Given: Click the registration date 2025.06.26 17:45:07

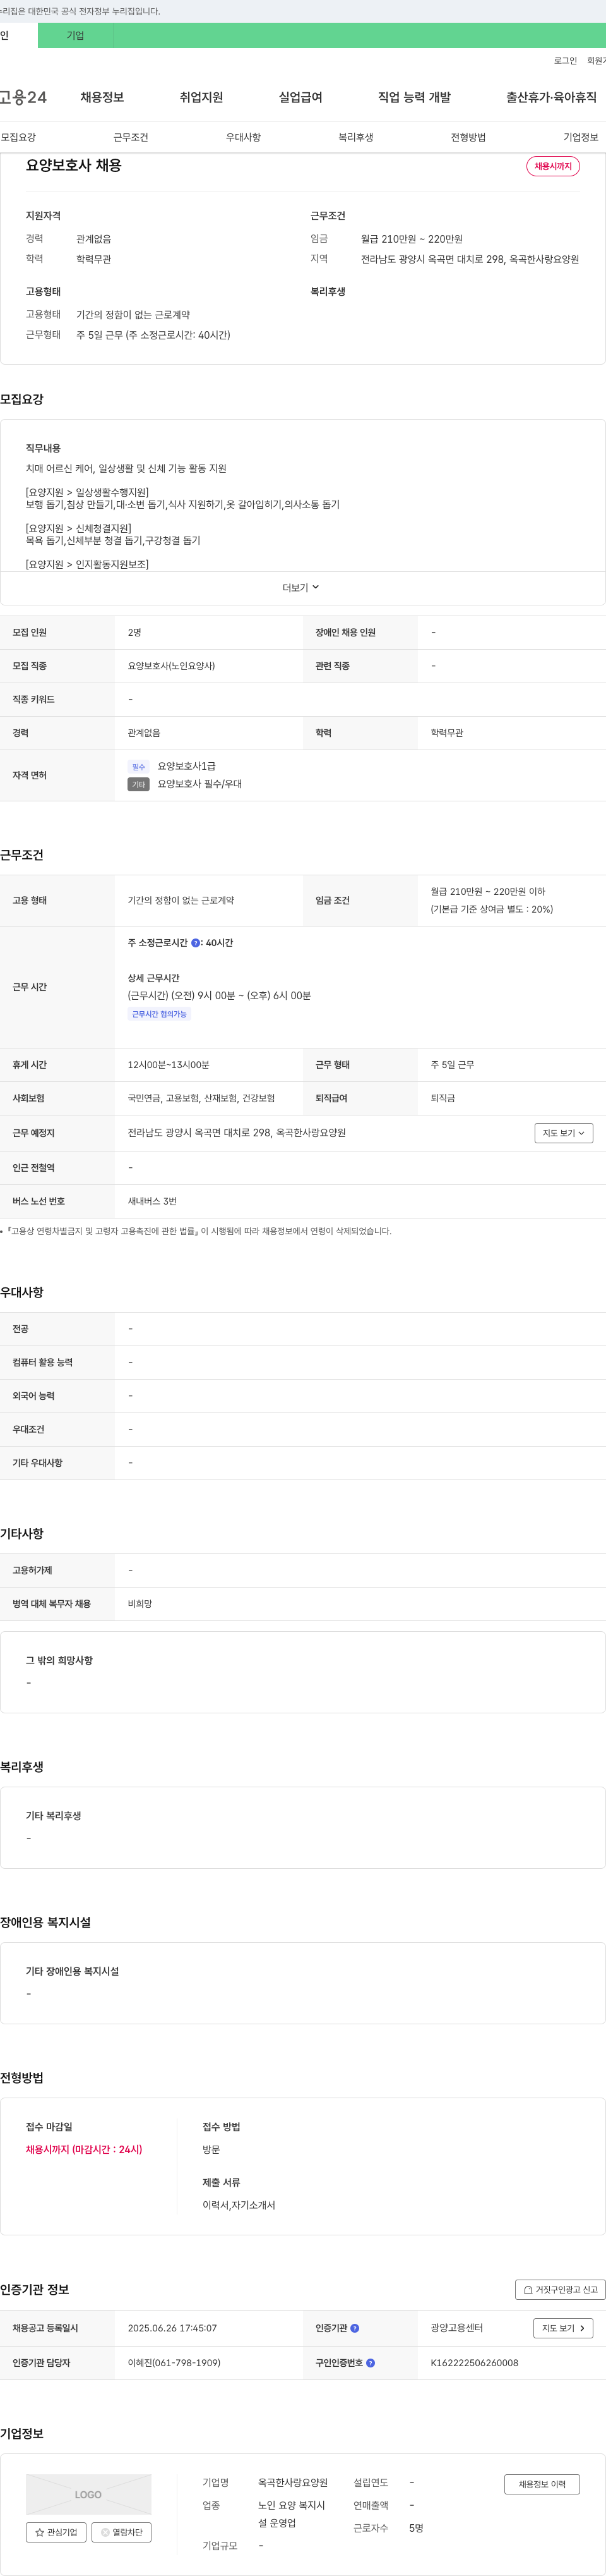Looking at the screenshot, I should pos(172,2328).
